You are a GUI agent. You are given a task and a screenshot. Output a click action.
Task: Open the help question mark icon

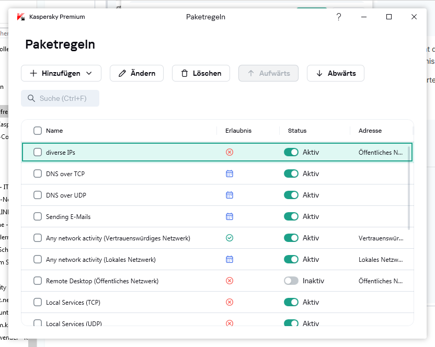pyautogui.click(x=338, y=17)
